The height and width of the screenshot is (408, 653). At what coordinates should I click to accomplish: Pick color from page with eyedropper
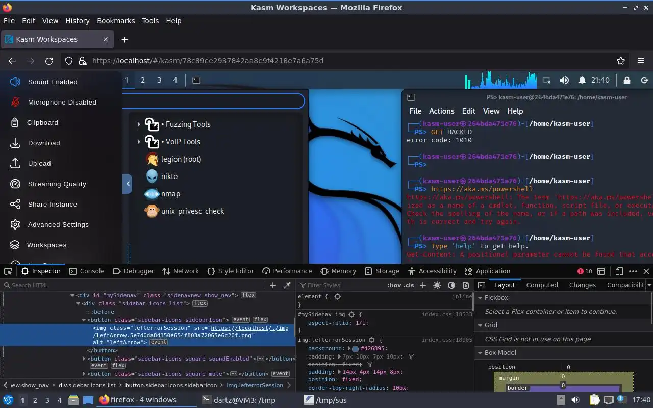click(x=287, y=285)
